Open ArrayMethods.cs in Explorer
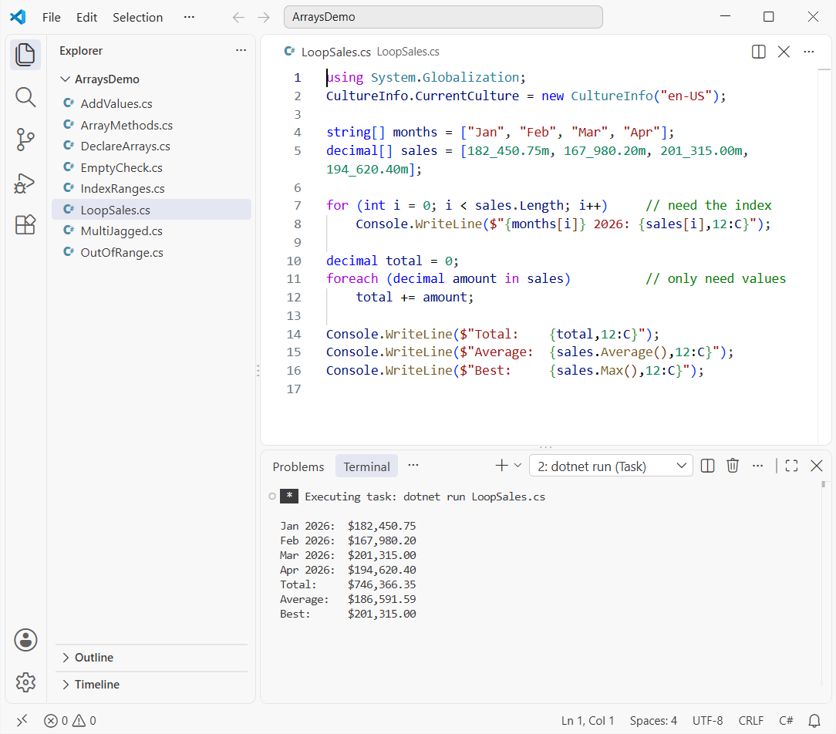 coord(151,125)
